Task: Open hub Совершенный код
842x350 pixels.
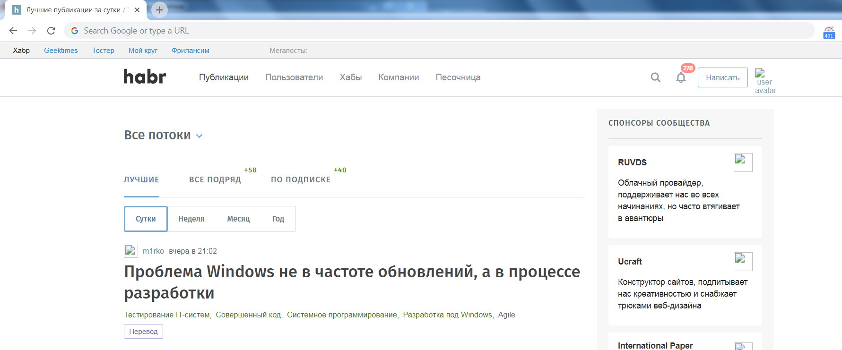Action: click(248, 315)
